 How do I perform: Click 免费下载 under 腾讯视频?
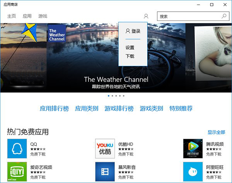pos(214,154)
